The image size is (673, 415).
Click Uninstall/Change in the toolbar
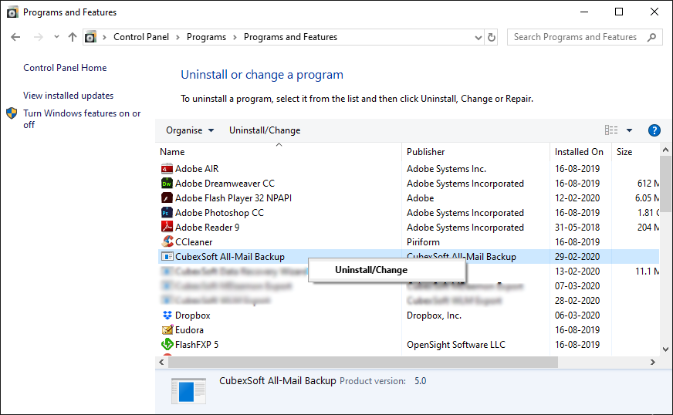click(265, 130)
